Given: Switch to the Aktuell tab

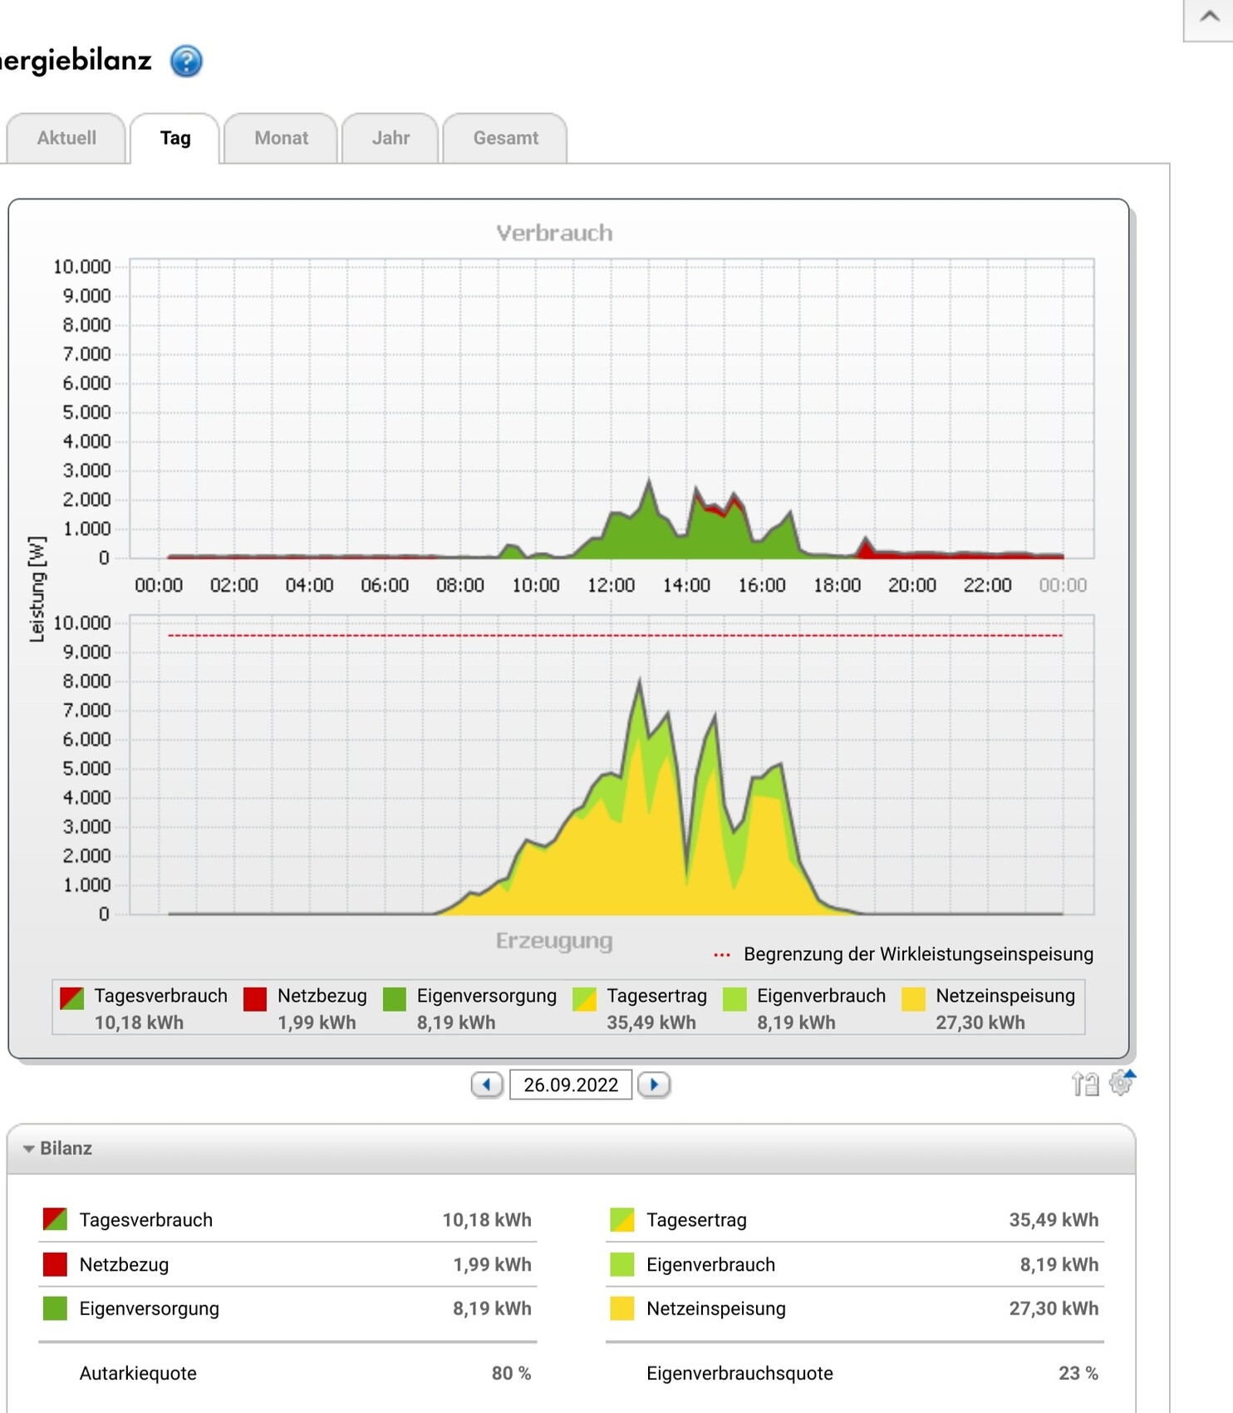Looking at the screenshot, I should 66,138.
